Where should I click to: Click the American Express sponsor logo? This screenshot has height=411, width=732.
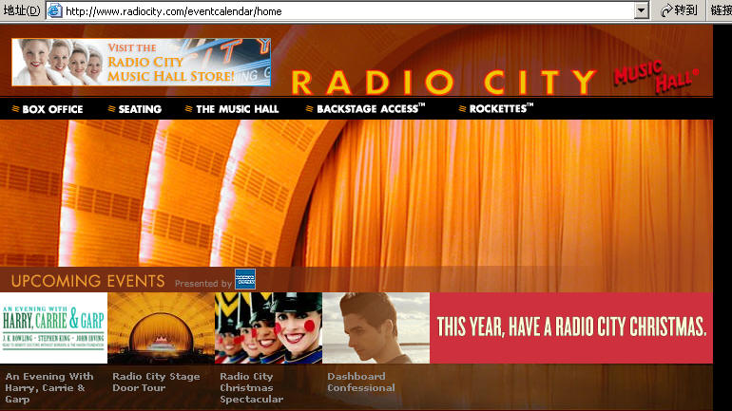click(x=245, y=279)
